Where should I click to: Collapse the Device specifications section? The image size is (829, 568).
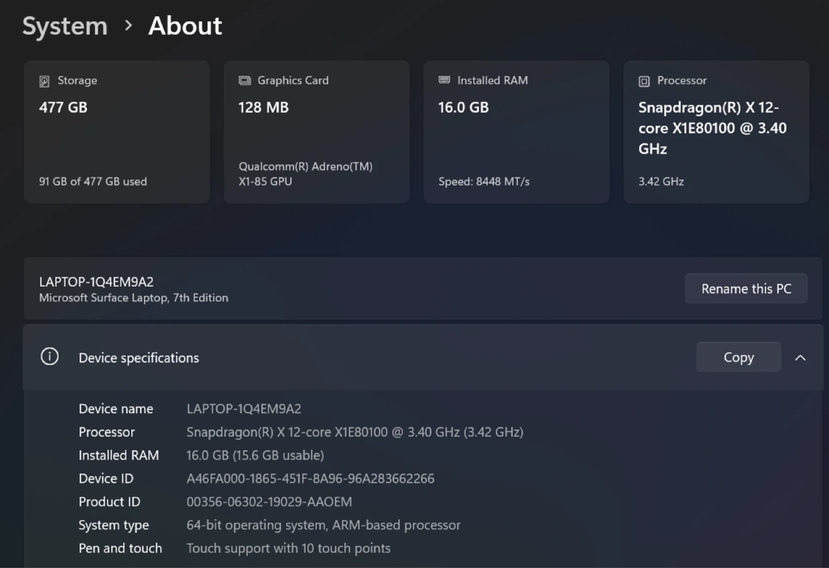(x=800, y=357)
